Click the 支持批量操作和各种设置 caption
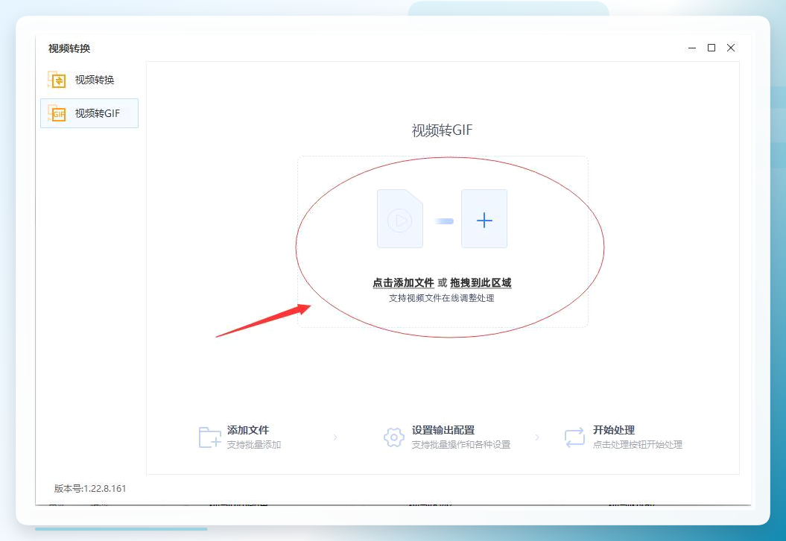786x541 pixels. (461, 445)
